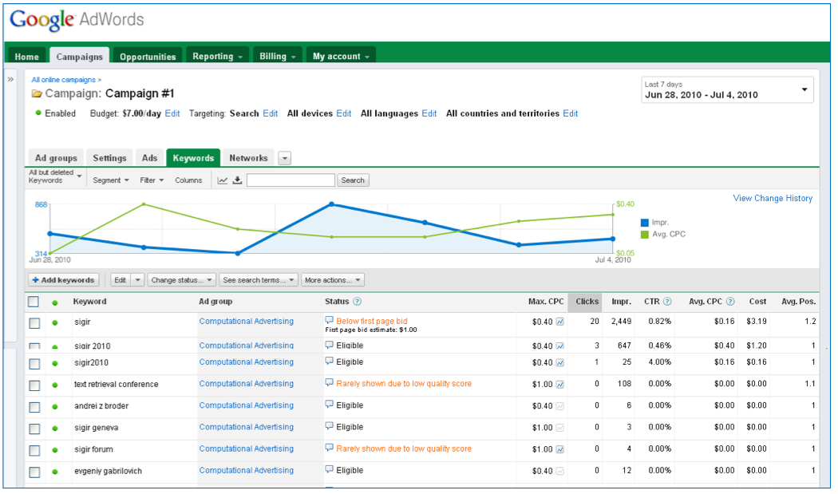
Task: Click the status speech bubble for sigir2010
Action: tap(329, 362)
